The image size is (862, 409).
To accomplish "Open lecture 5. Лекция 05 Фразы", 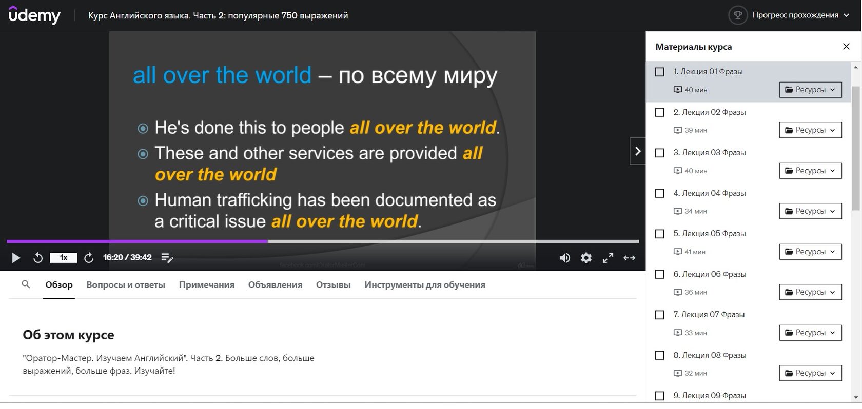I will pyautogui.click(x=710, y=234).
